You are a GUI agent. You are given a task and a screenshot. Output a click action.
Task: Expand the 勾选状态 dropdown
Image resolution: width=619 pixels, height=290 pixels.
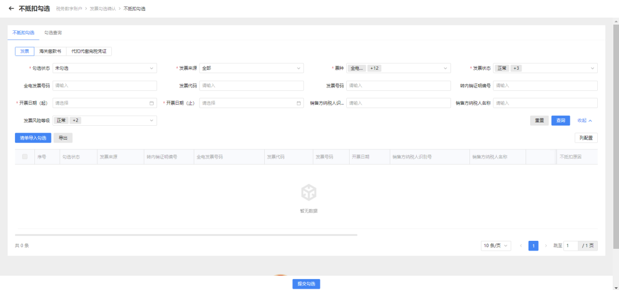(x=104, y=68)
